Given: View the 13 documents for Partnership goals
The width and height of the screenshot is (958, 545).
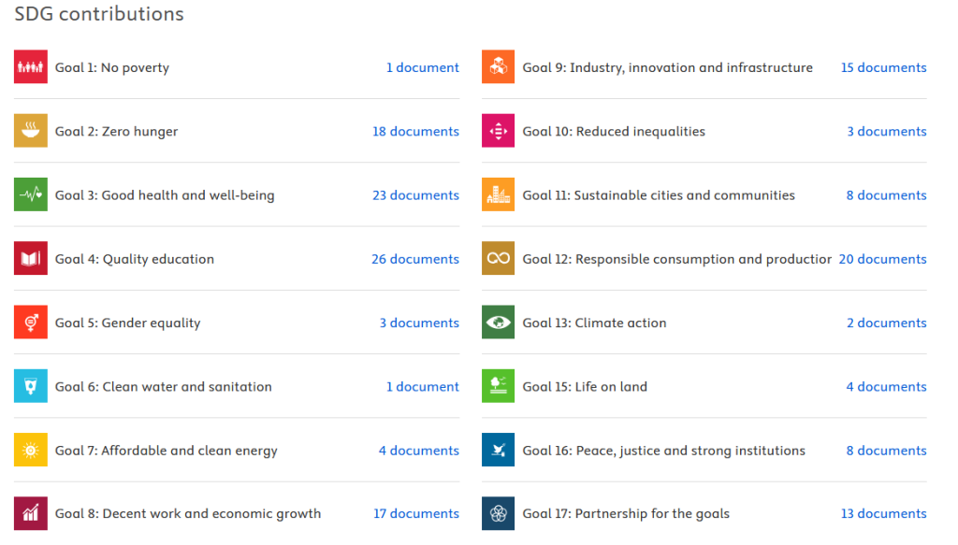Looking at the screenshot, I should (x=883, y=513).
